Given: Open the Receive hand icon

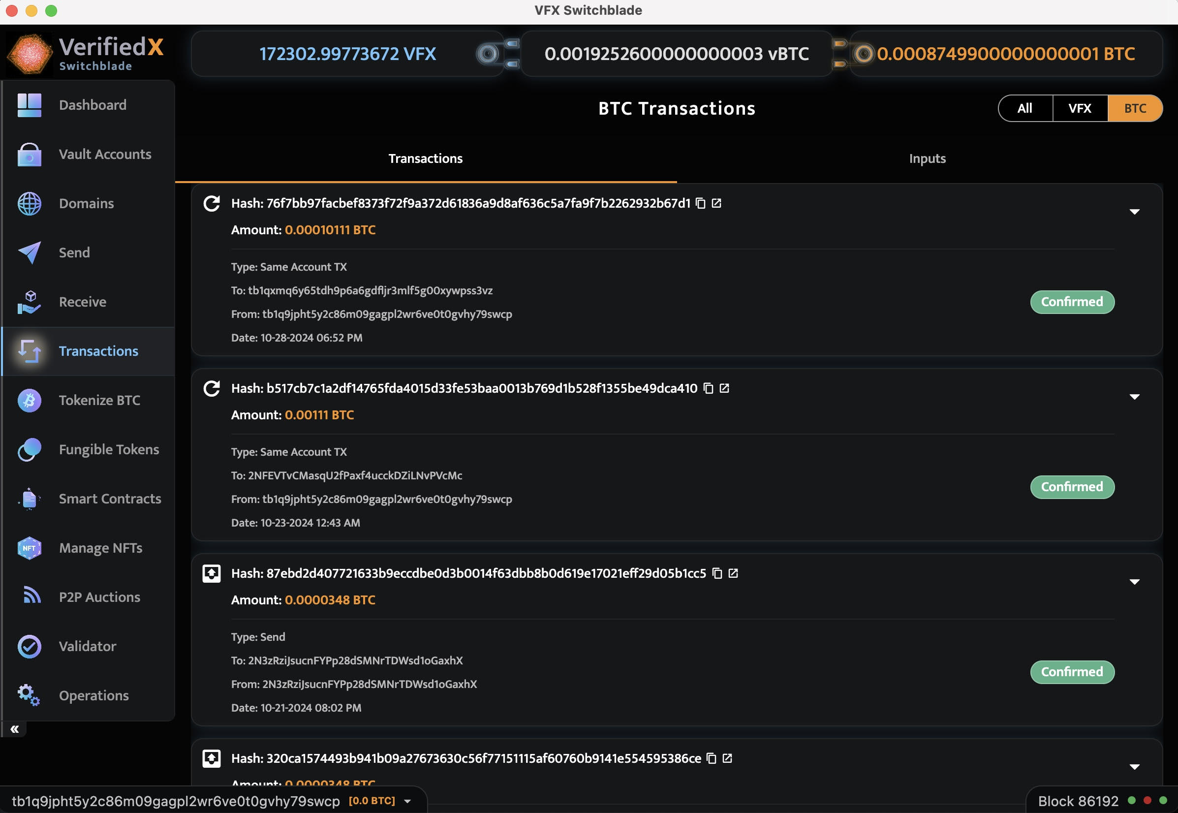Looking at the screenshot, I should (29, 302).
